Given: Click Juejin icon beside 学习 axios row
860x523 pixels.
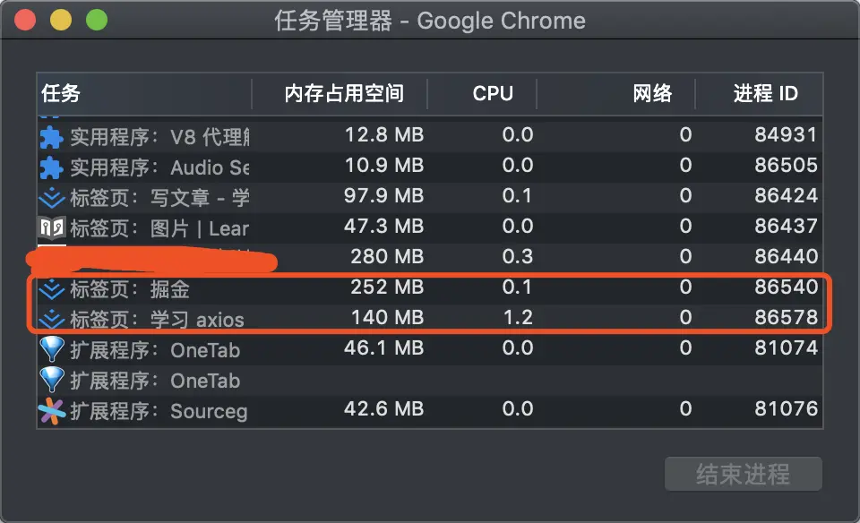Looking at the screenshot, I should [x=51, y=319].
